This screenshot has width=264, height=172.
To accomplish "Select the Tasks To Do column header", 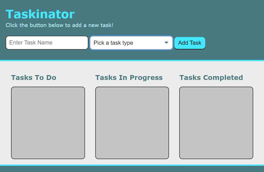I will pos(33,77).
